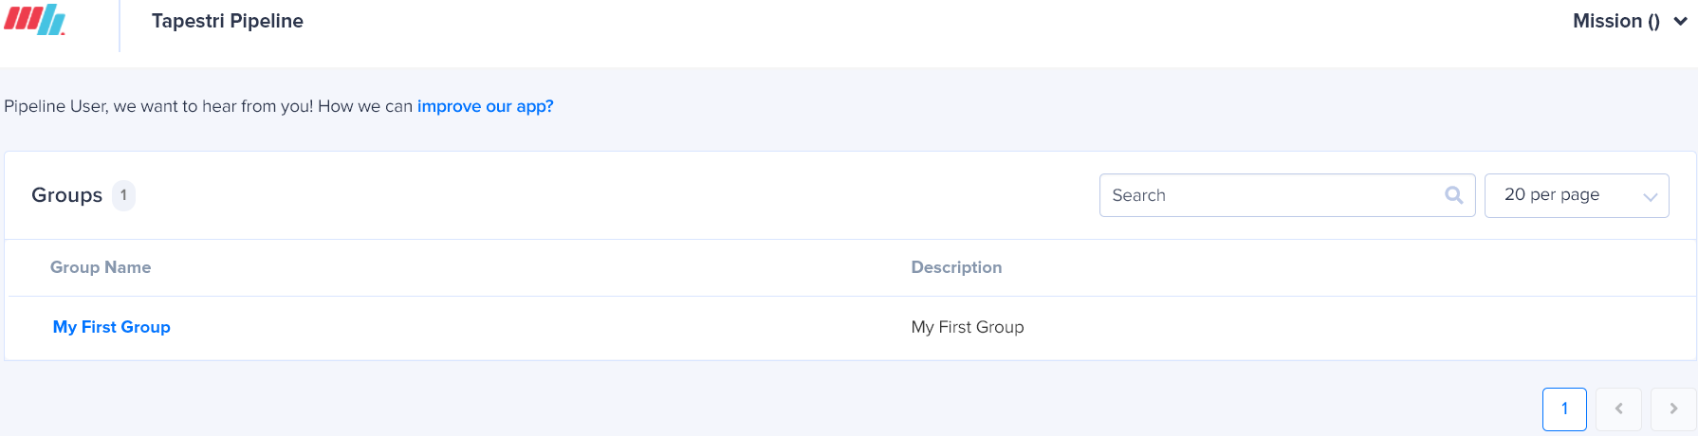1698x436 pixels.
Task: Click the Description column header
Action: tap(956, 267)
